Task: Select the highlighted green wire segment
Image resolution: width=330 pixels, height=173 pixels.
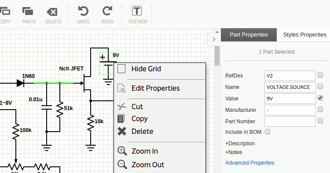Action: click(x=53, y=83)
